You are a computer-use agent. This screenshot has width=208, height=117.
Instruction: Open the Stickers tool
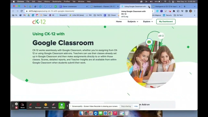pos(46,106)
